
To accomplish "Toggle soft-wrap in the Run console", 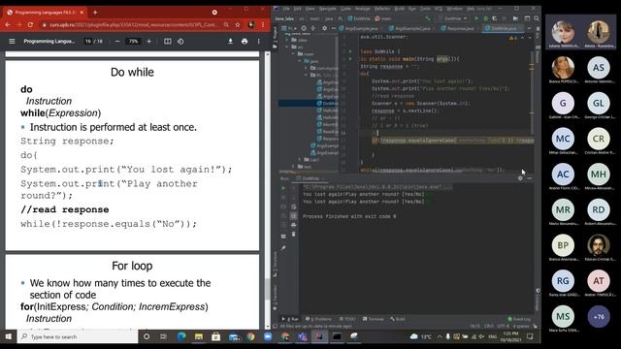I will click(x=293, y=206).
